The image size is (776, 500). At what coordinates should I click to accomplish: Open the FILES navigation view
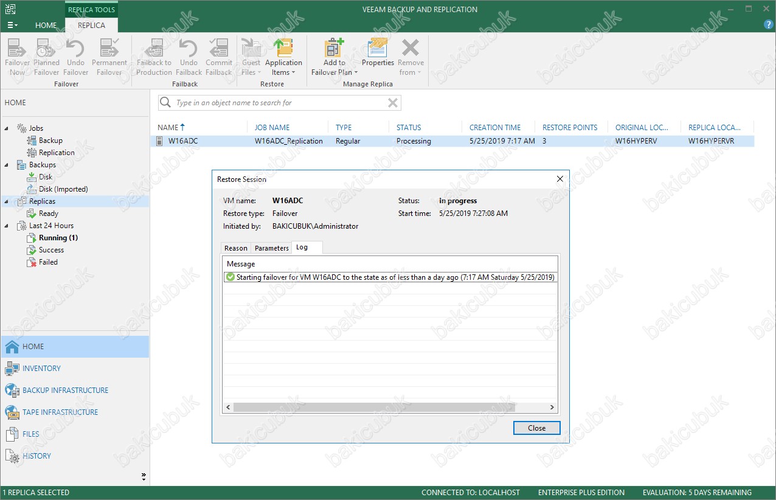pos(75,434)
